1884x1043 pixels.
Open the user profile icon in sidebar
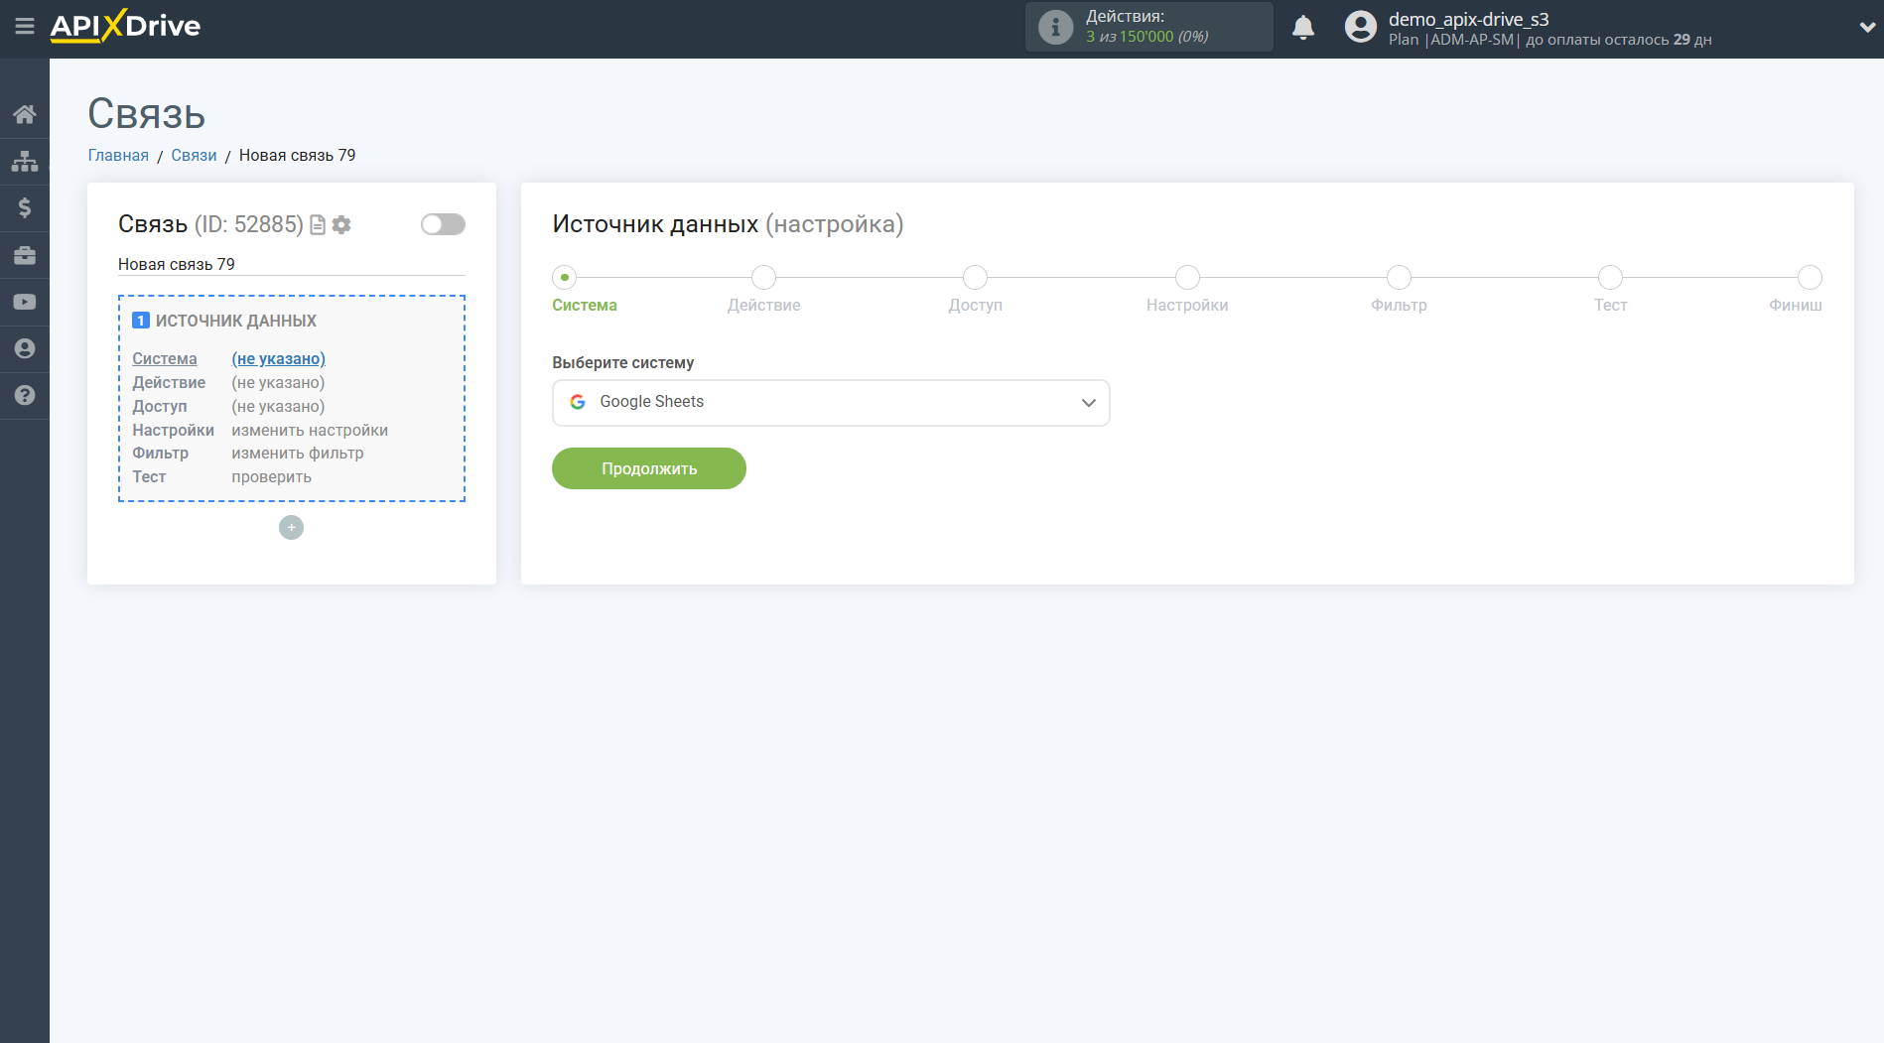[25, 348]
